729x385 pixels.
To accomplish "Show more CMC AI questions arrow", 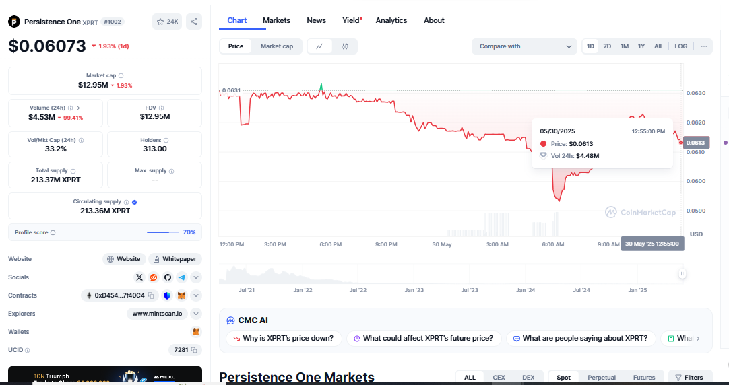I will (x=697, y=338).
